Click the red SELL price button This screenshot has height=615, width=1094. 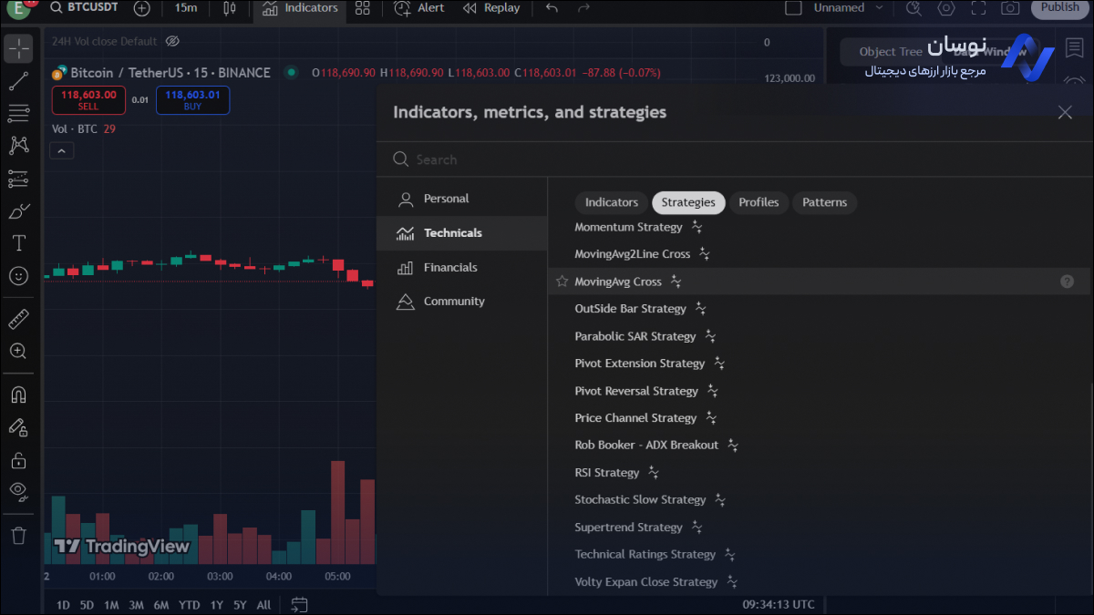pos(88,99)
